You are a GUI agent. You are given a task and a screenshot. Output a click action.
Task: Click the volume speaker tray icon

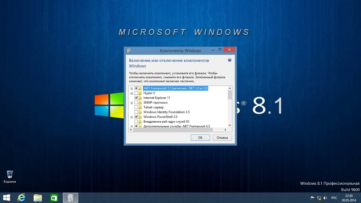point(325,198)
